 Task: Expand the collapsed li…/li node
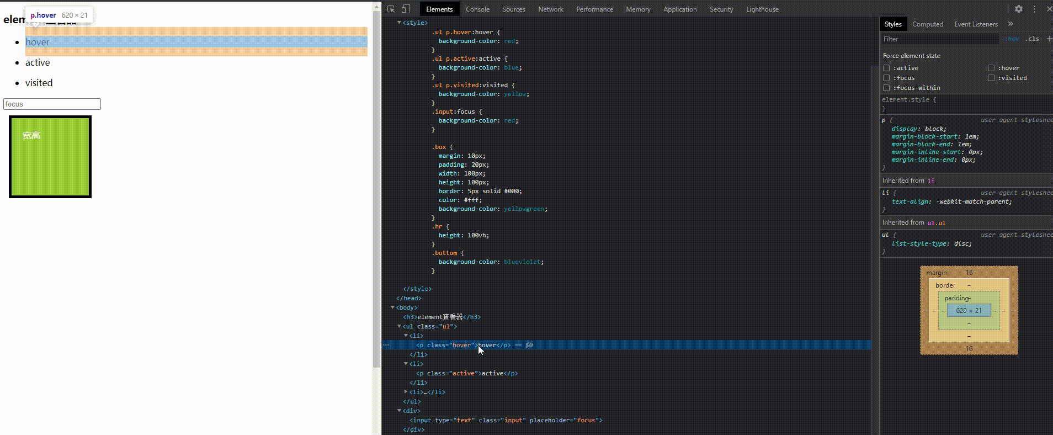click(406, 392)
